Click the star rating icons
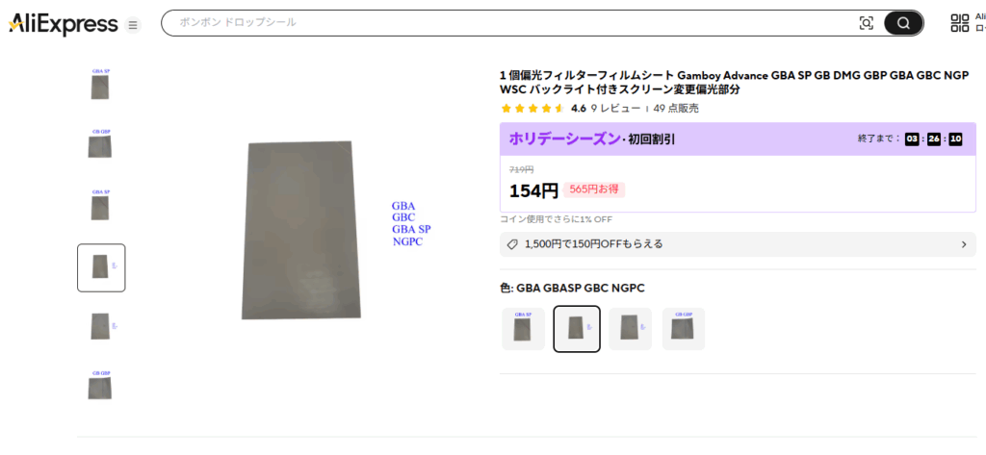 pyautogui.click(x=532, y=108)
